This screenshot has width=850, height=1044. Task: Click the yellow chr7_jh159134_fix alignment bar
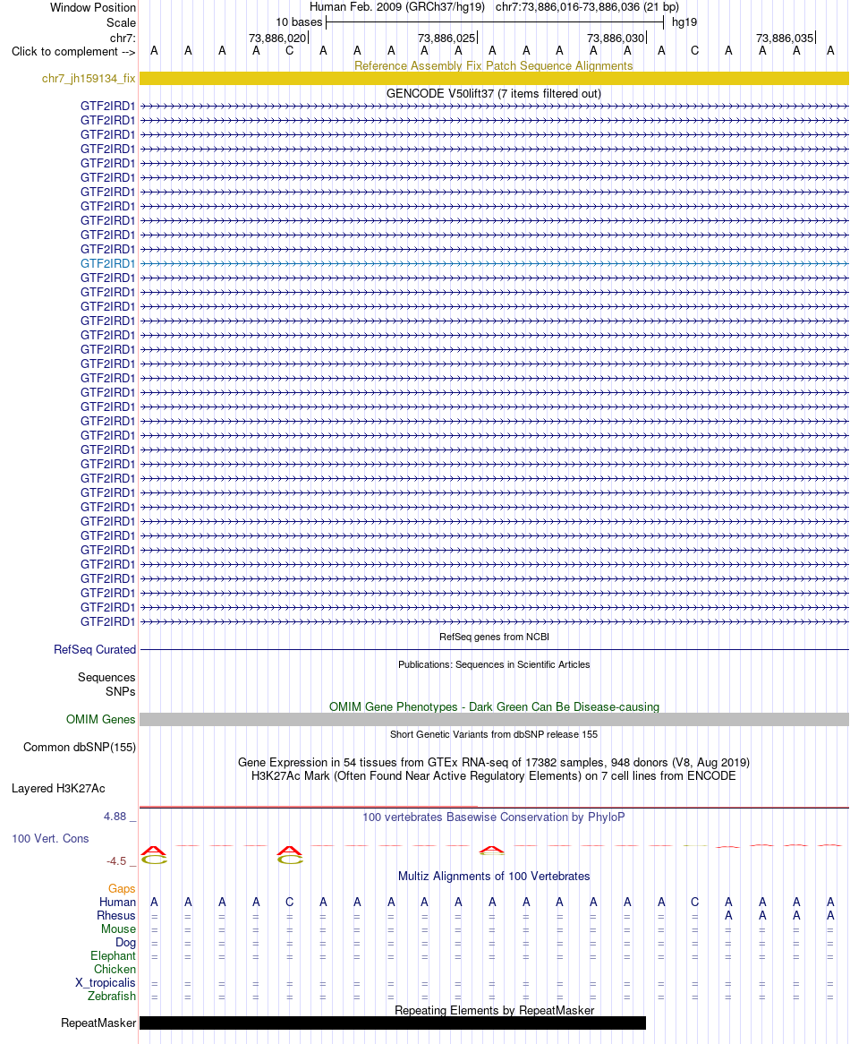[494, 79]
